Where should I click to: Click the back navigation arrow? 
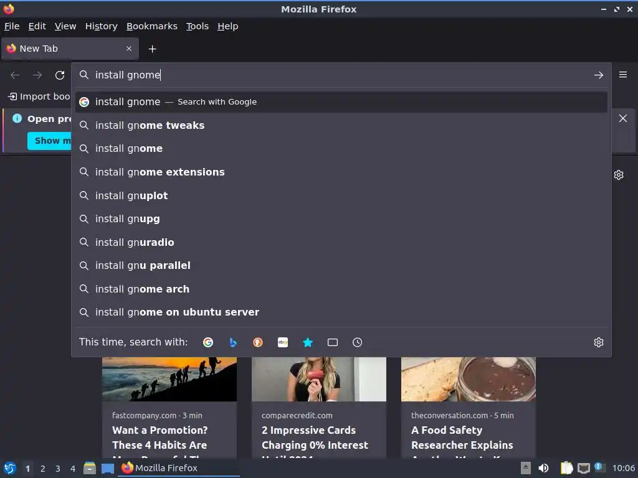15,75
